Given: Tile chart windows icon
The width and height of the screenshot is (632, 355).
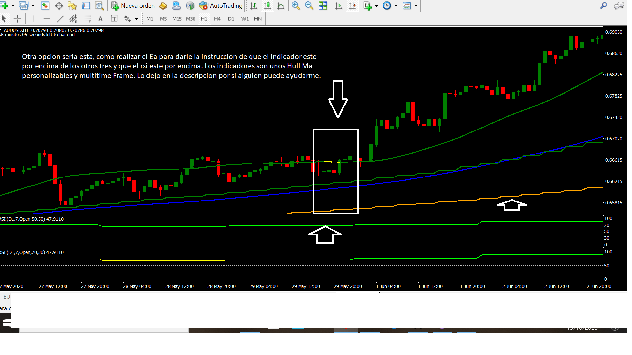Looking at the screenshot, I should 323,6.
